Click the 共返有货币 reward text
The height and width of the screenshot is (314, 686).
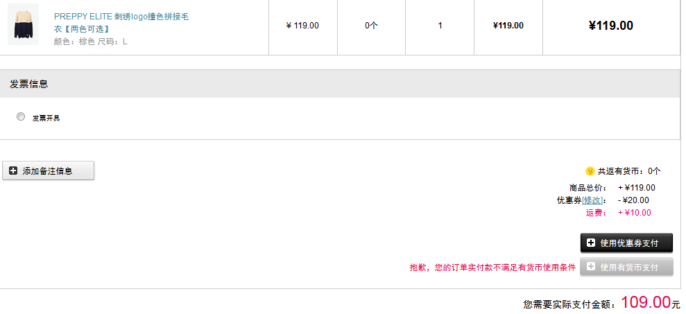[x=629, y=171]
